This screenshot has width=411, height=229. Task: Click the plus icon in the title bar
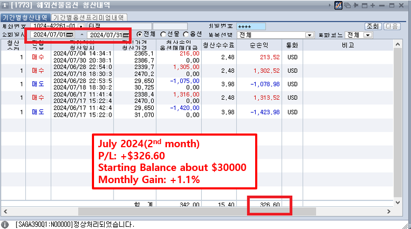pyautogui.click(x=372, y=5)
